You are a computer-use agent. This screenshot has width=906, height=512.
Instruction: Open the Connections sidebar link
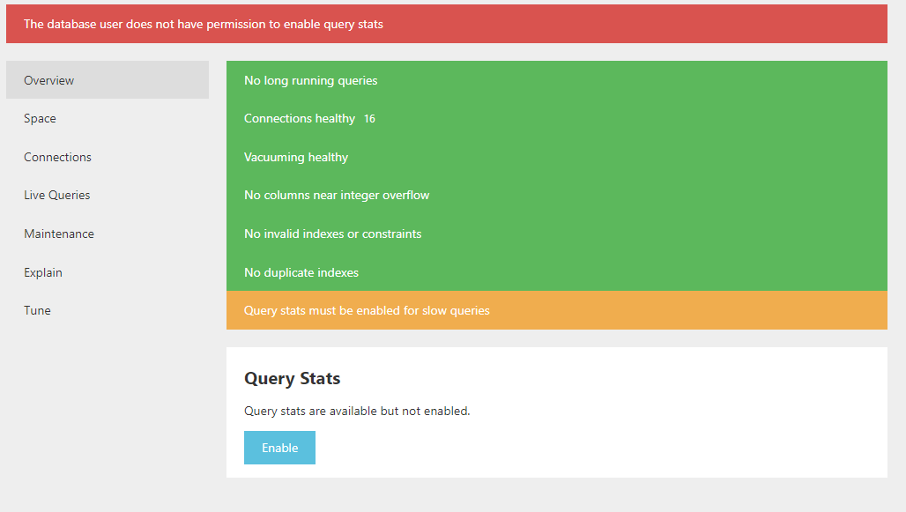[57, 157]
